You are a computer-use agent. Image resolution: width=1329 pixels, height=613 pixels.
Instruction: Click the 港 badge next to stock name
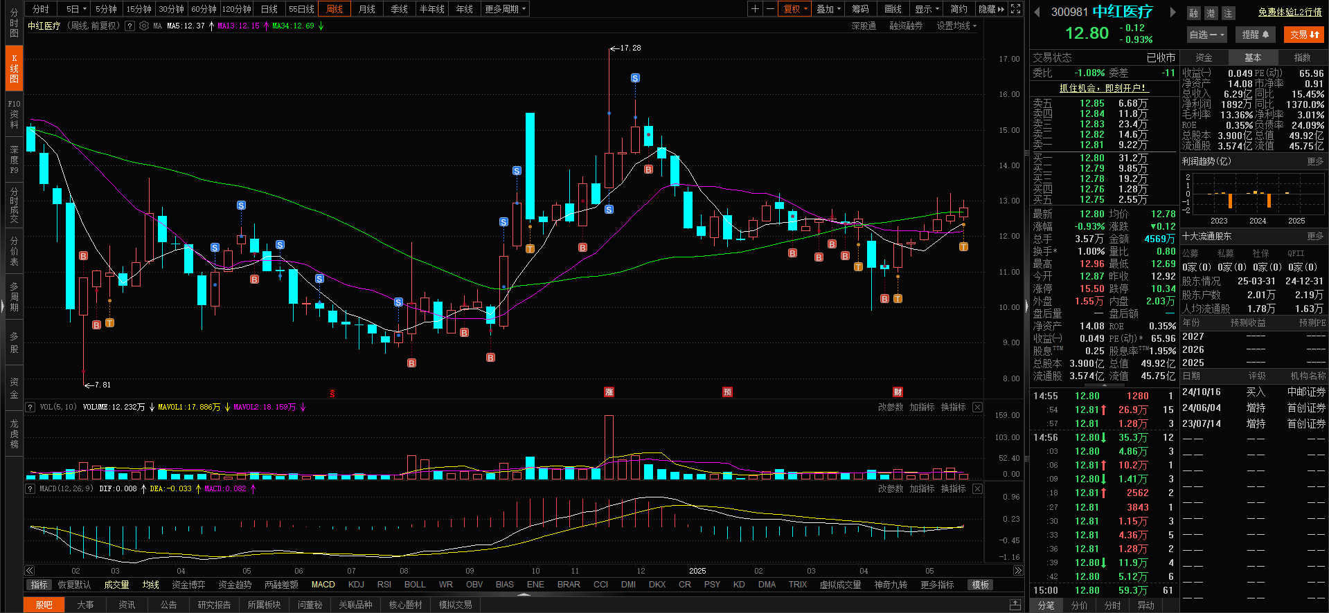tap(1211, 13)
